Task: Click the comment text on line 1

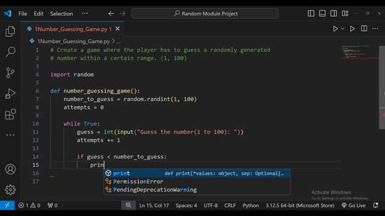Action: click(x=161, y=50)
